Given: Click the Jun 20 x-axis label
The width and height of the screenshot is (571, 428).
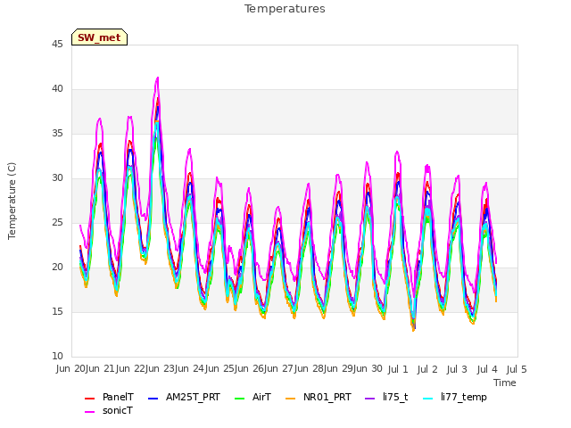Looking at the screenshot, I should [70, 369].
